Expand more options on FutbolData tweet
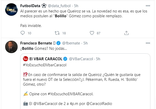 point(148,6)
